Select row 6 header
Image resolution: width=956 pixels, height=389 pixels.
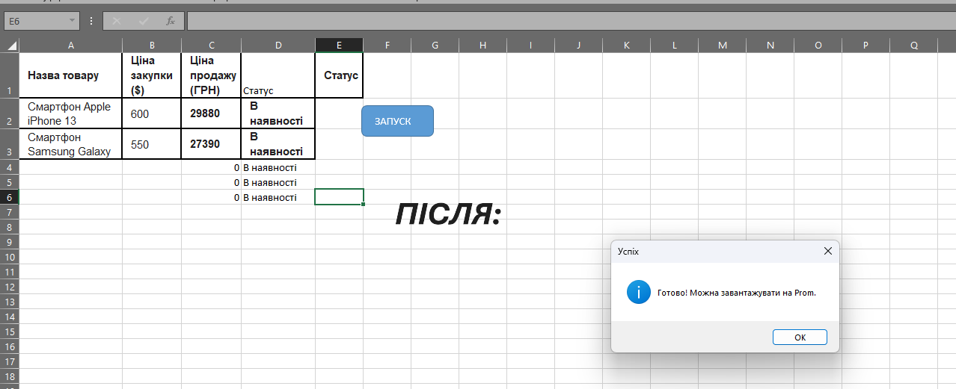(x=10, y=197)
